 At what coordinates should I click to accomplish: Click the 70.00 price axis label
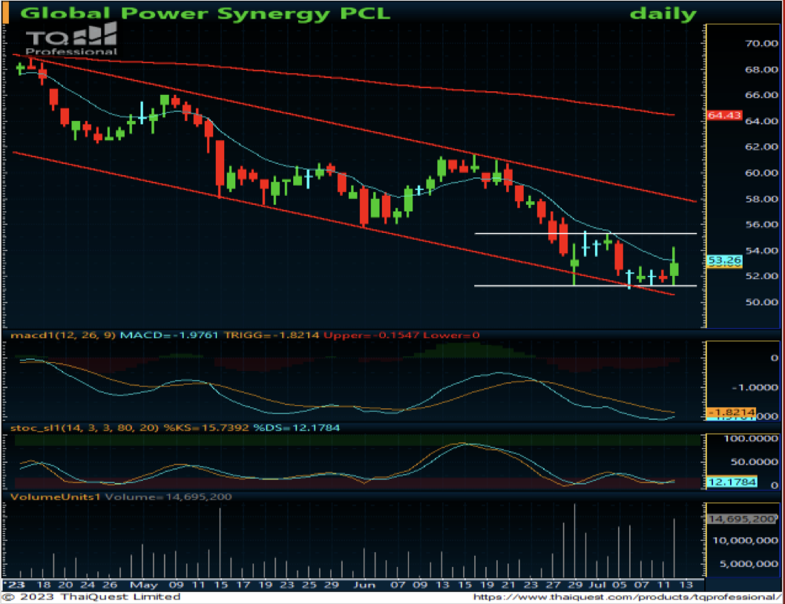761,44
